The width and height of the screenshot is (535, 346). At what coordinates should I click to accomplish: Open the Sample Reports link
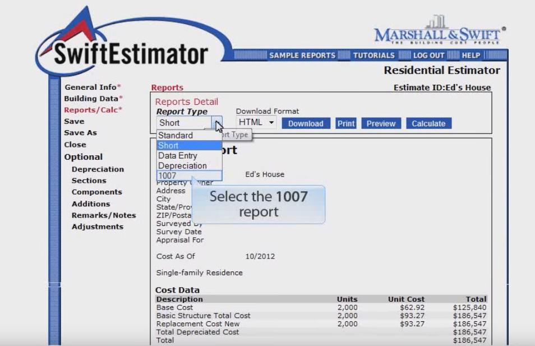coord(302,56)
